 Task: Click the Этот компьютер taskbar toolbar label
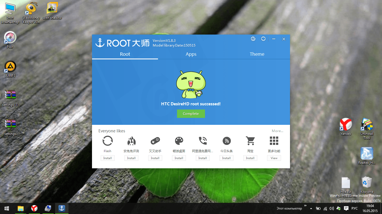point(289,208)
